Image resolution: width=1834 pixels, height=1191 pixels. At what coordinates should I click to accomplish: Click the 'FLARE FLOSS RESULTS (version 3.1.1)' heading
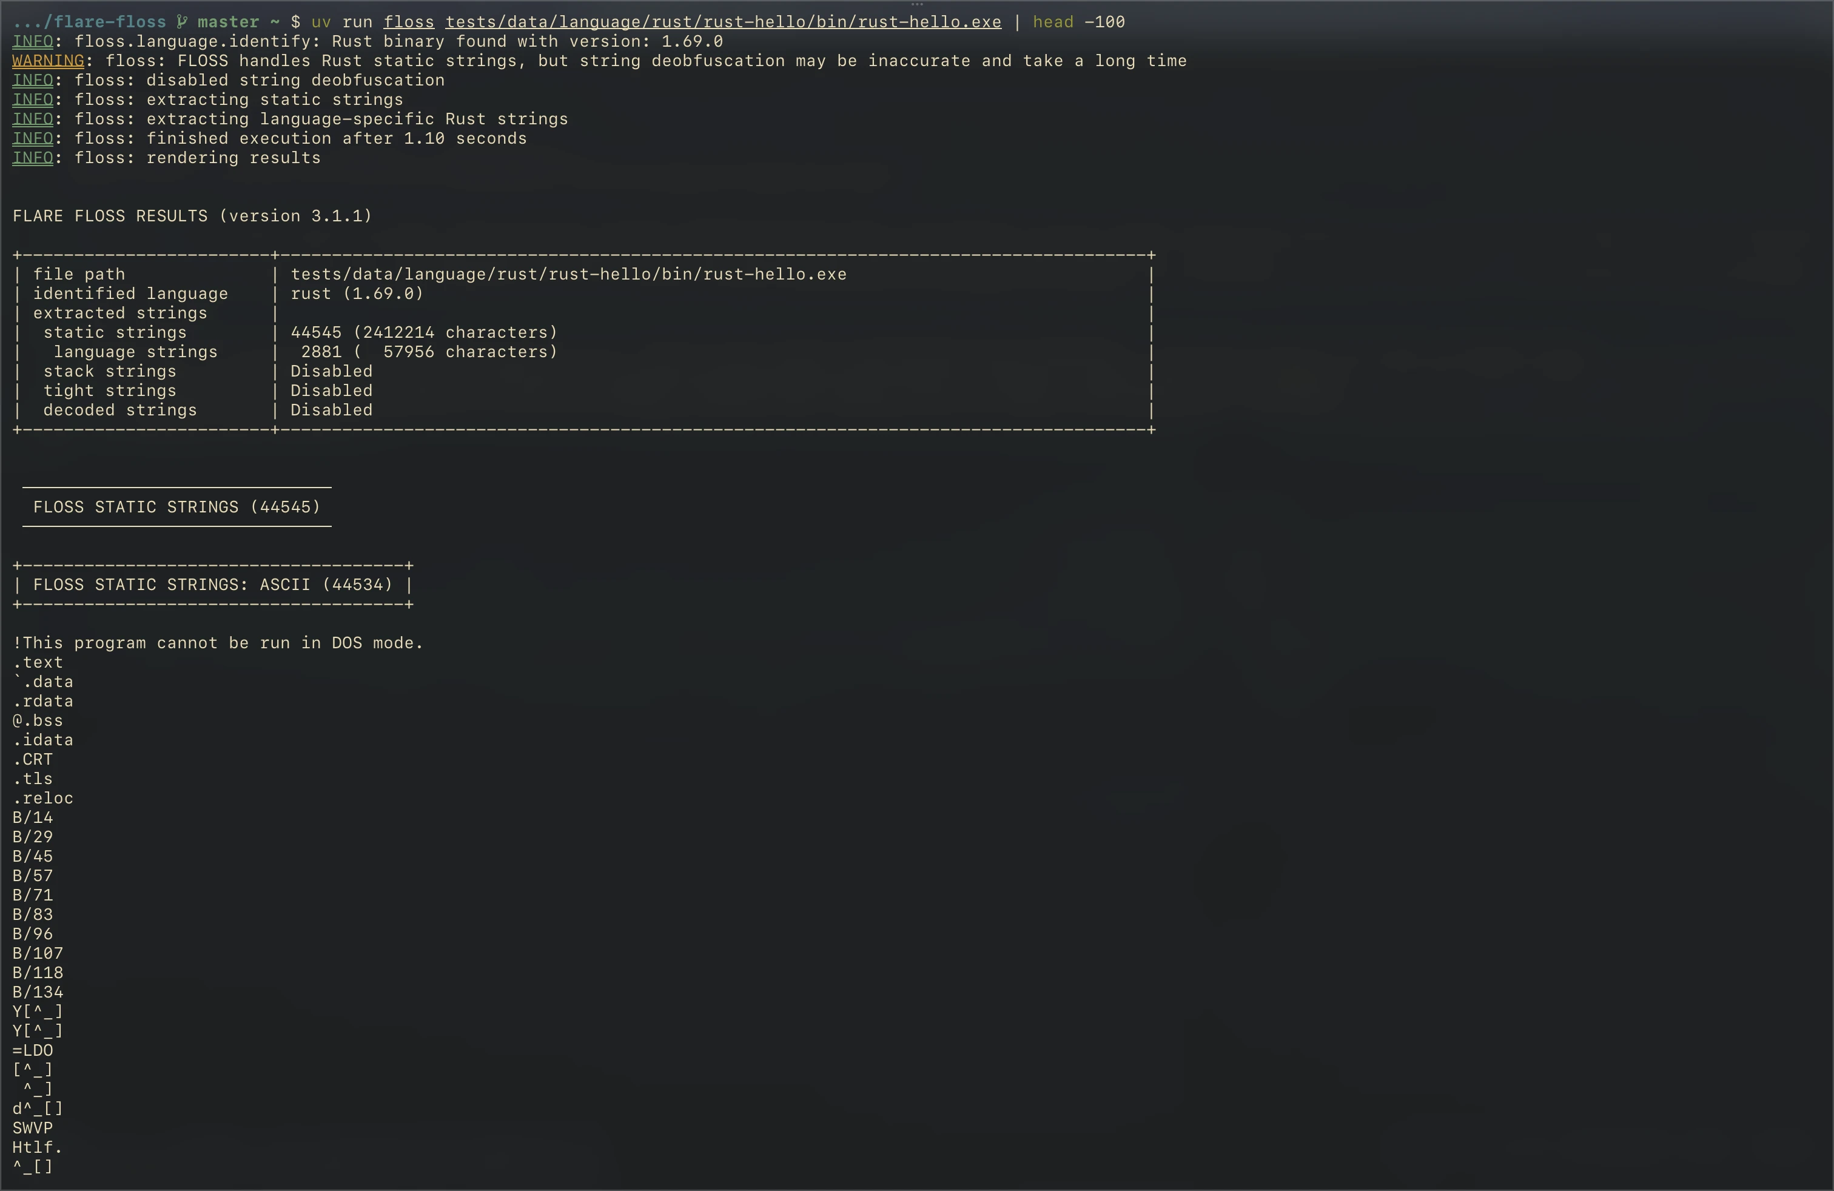pyautogui.click(x=192, y=216)
